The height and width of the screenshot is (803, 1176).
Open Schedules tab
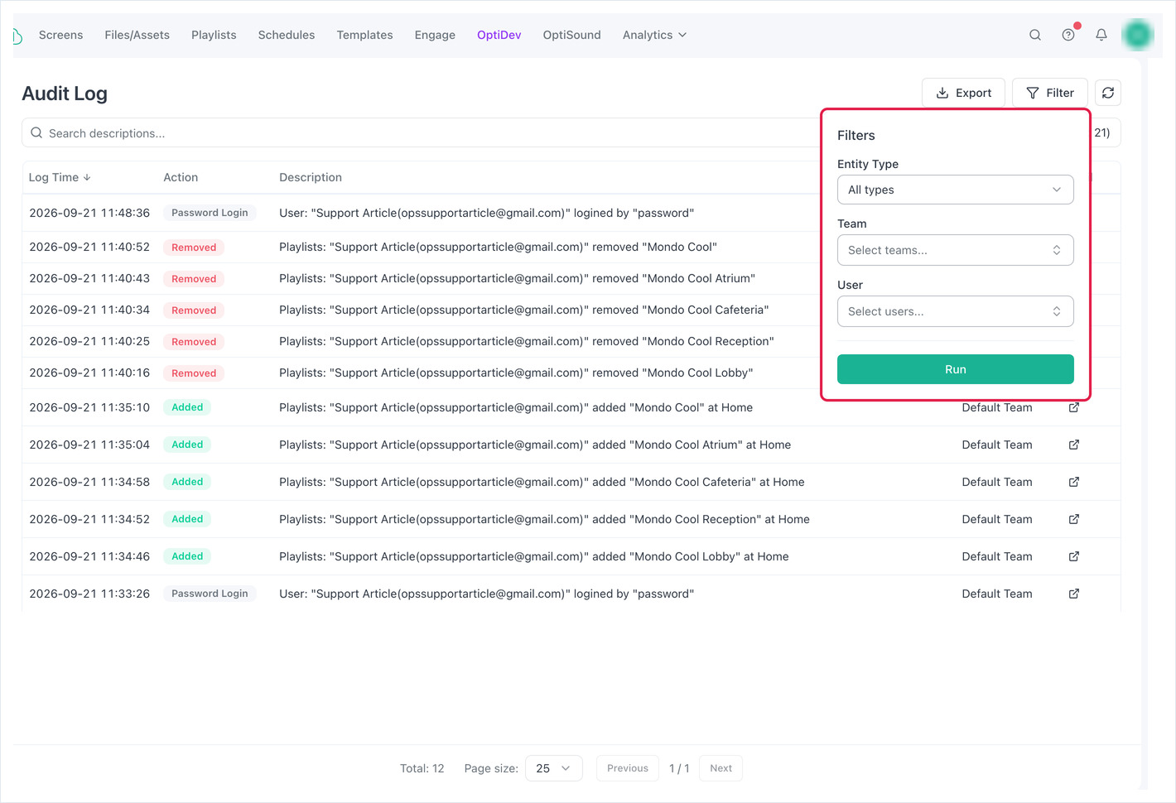tap(287, 35)
